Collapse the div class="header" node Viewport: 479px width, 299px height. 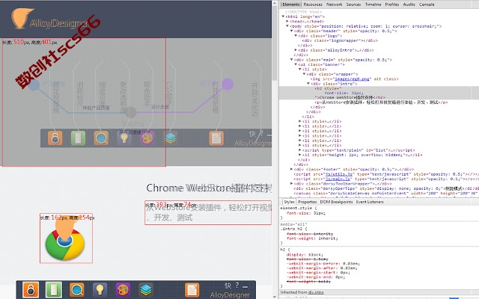[x=291, y=31]
